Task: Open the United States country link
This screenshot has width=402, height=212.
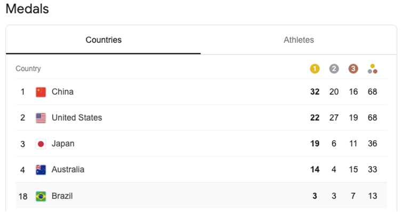Action: (x=77, y=117)
